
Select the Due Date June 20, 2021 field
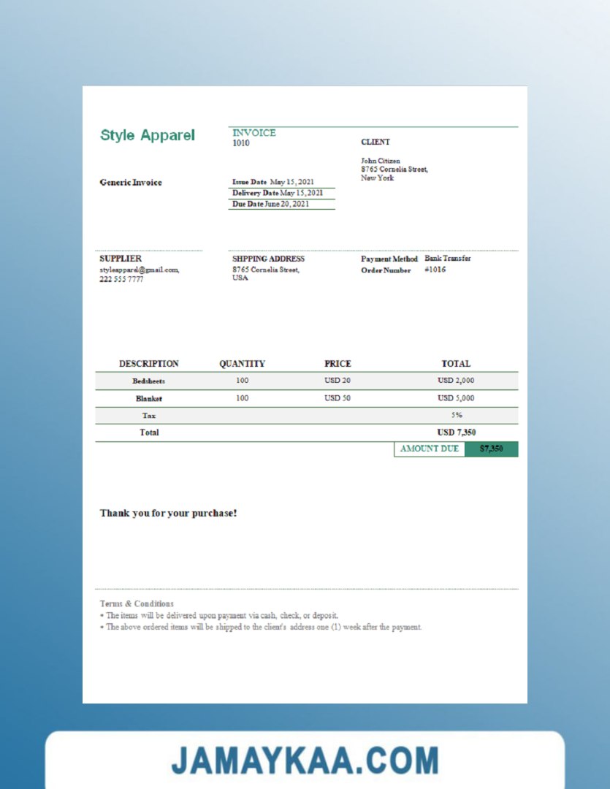pyautogui.click(x=271, y=204)
